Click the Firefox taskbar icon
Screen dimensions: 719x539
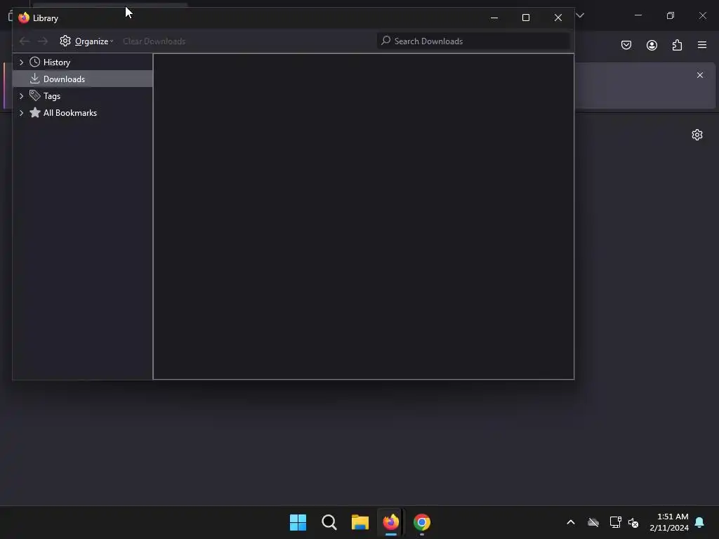(x=390, y=522)
